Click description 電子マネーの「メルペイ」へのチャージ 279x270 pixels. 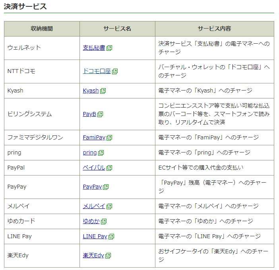click(x=208, y=206)
